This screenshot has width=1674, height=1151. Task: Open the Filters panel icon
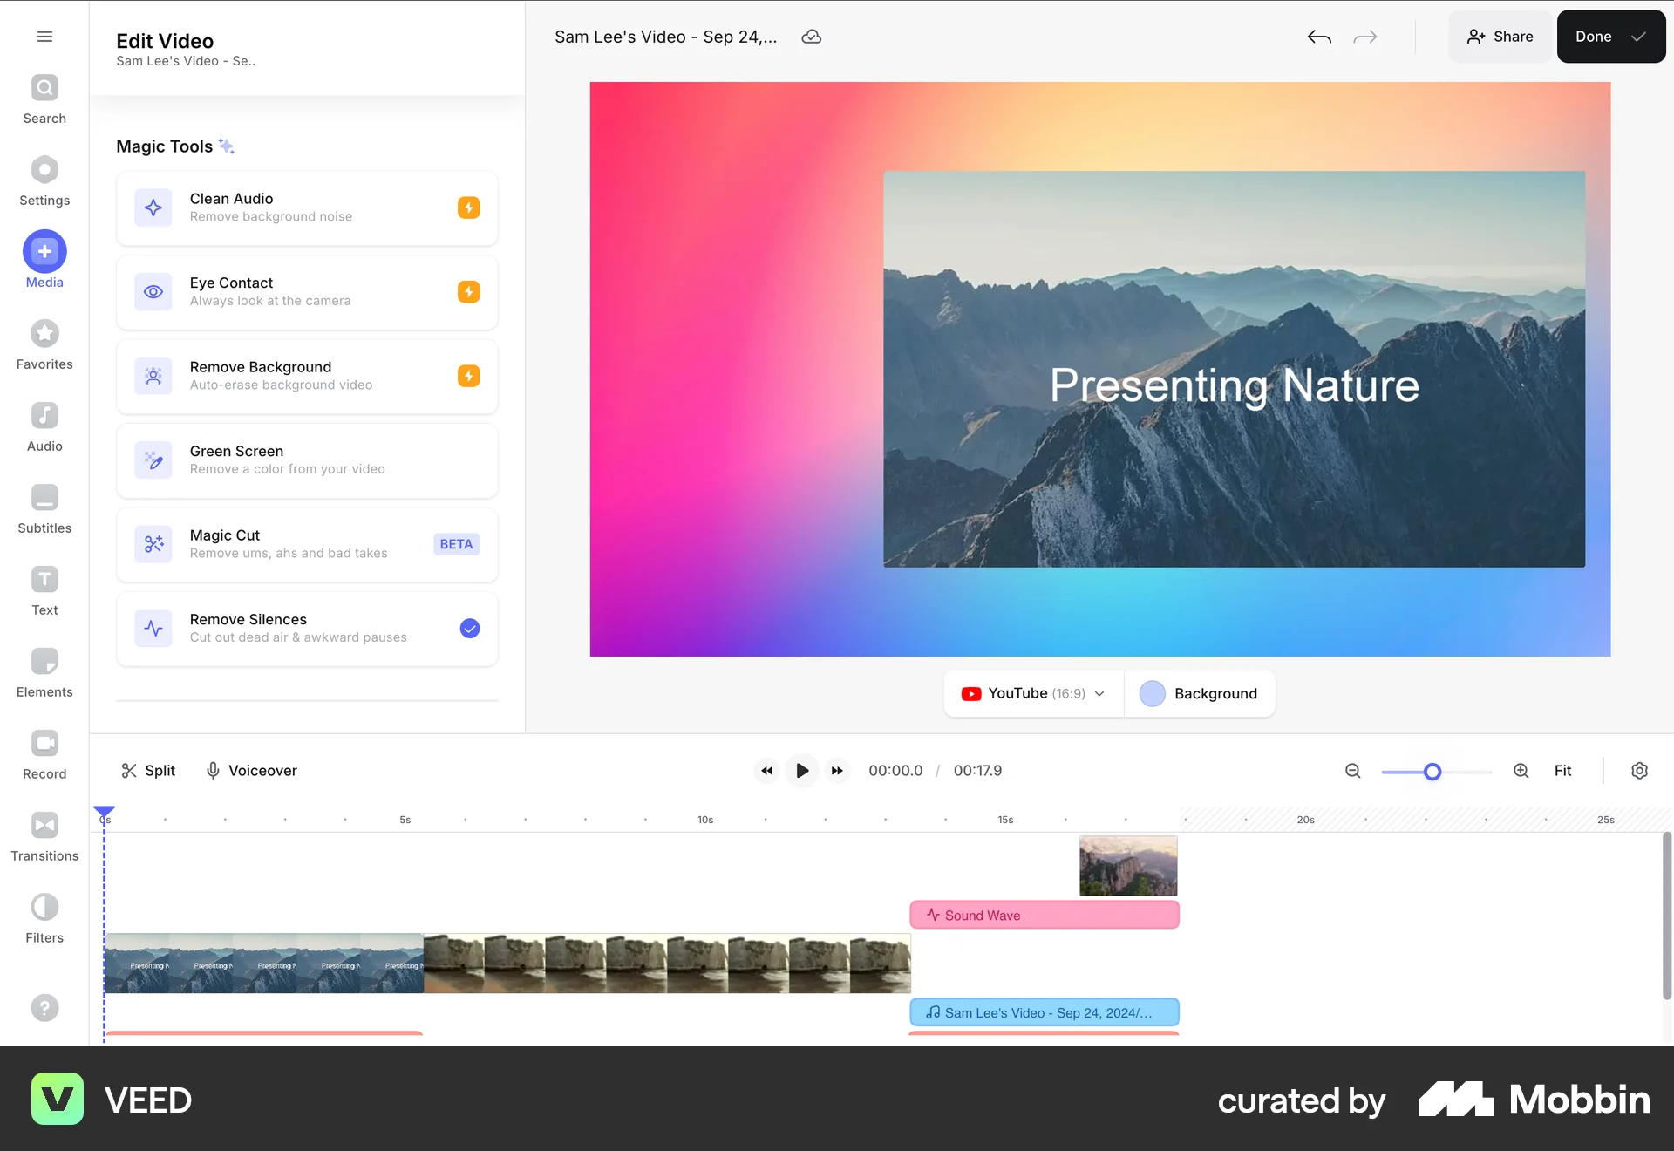tap(44, 907)
